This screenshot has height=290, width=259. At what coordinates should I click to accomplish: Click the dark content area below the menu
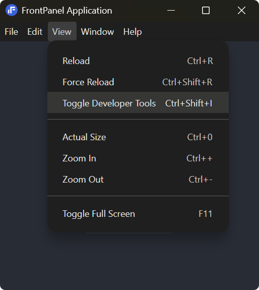[x=129, y=261]
